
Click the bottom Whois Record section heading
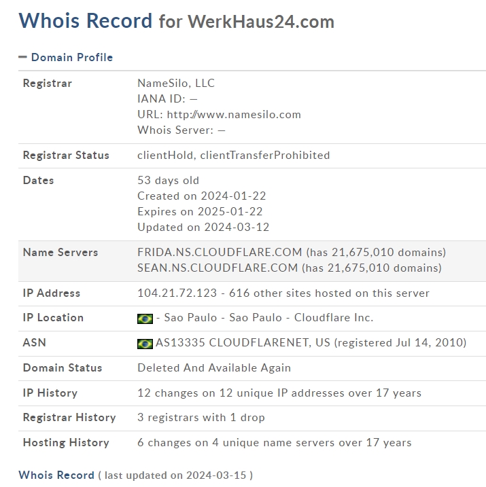56,475
